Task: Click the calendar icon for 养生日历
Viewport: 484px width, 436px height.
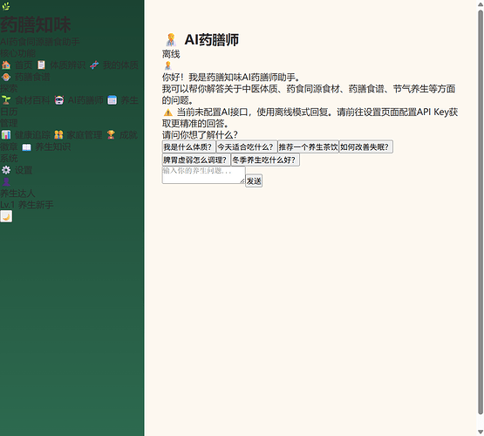Action: click(x=112, y=100)
